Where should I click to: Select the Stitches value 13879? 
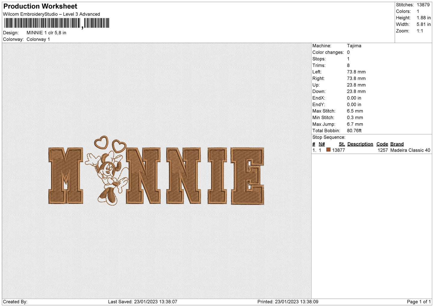point(423,5)
